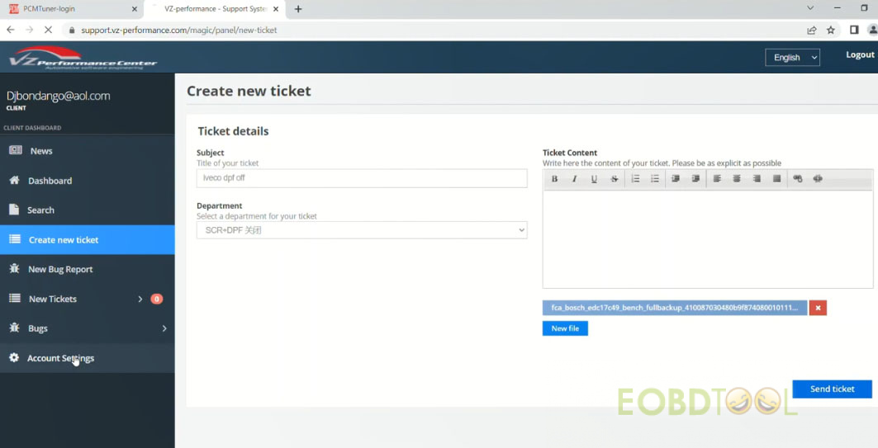
Task: Click the Send ticket button
Action: click(832, 389)
